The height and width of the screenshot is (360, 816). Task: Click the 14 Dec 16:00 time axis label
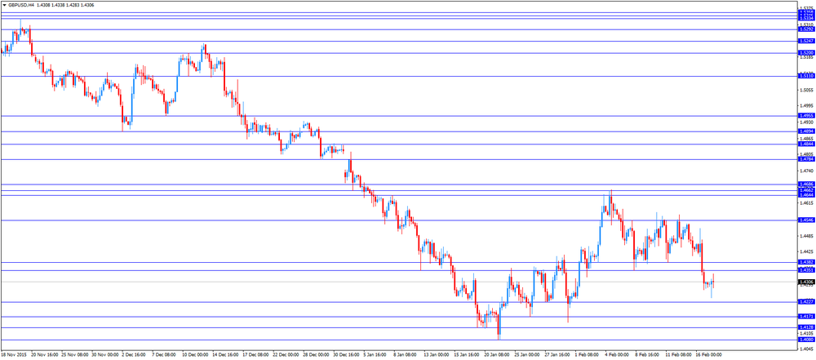(x=224, y=353)
